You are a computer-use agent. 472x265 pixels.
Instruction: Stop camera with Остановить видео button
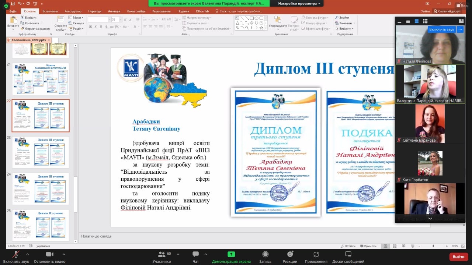[49, 254]
